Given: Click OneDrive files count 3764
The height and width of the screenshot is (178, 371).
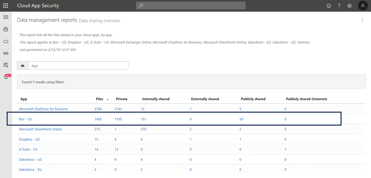Looking at the screenshot, I should (x=98, y=109).
